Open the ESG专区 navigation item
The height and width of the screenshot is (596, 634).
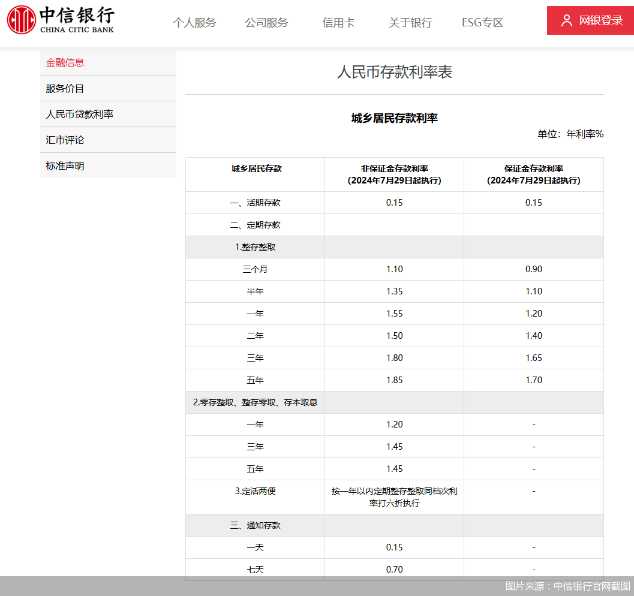pyautogui.click(x=482, y=23)
